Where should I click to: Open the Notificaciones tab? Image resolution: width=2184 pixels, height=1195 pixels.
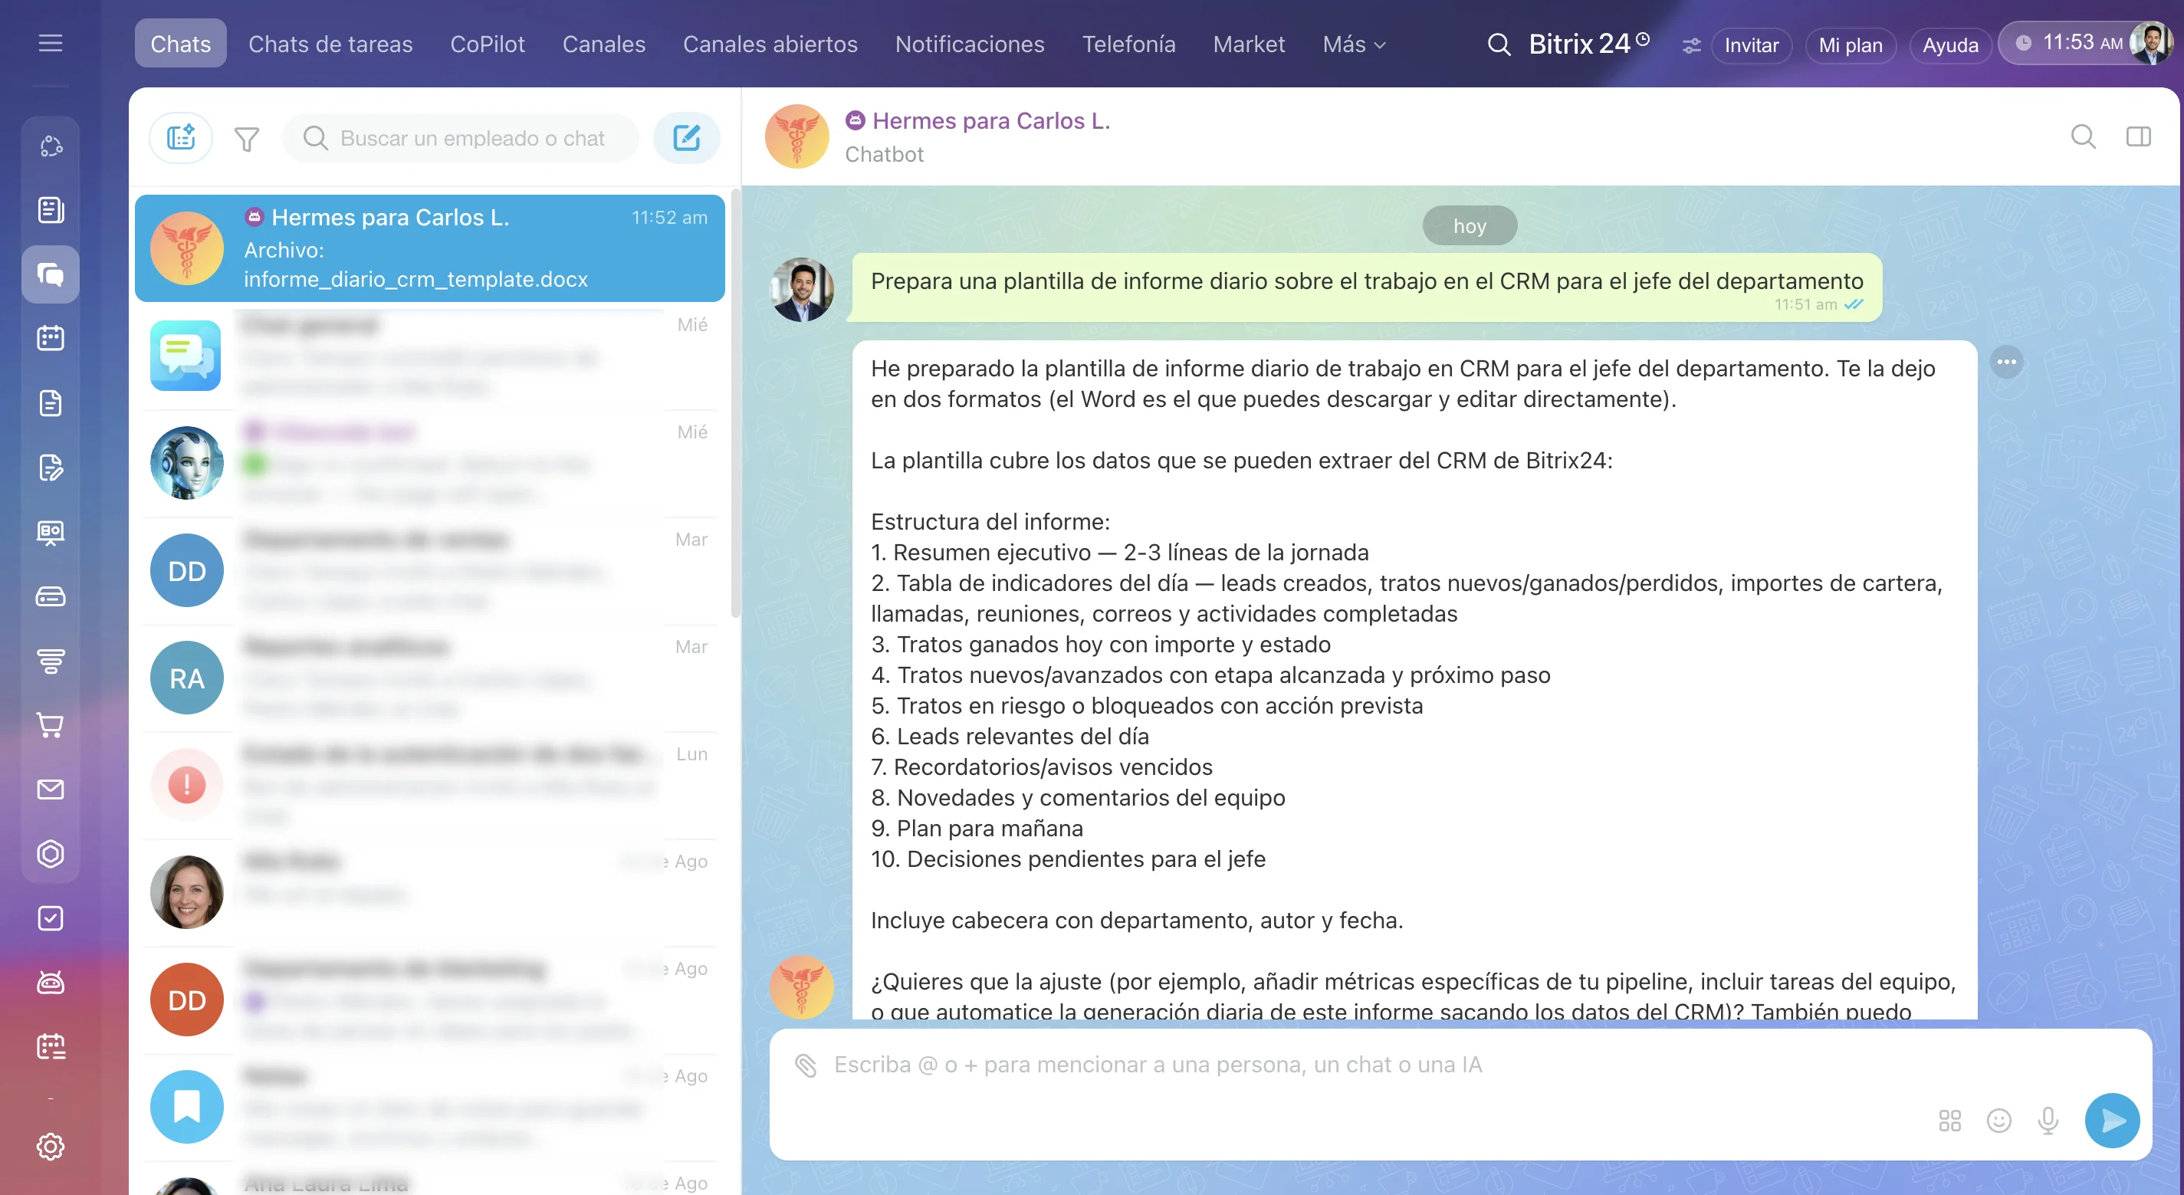pos(969,44)
